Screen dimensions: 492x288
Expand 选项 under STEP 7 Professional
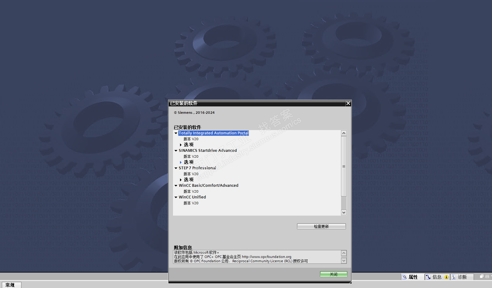(x=181, y=180)
